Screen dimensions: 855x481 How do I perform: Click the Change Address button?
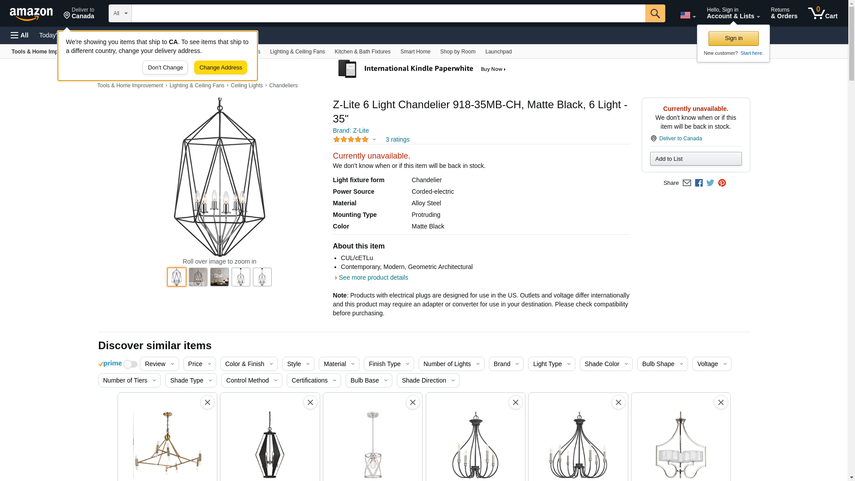click(x=220, y=68)
